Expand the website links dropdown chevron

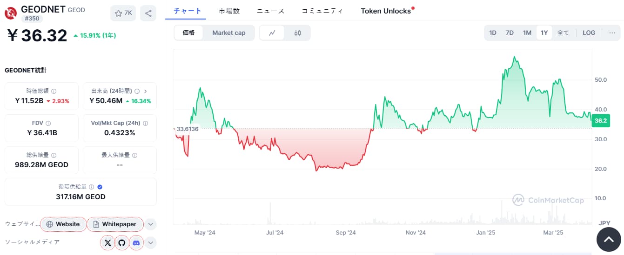150,224
